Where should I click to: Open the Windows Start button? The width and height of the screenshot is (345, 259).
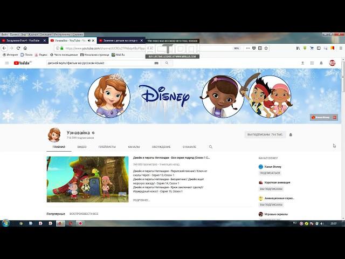point(5,223)
